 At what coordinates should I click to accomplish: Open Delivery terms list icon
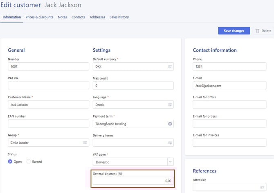click(x=170, y=143)
